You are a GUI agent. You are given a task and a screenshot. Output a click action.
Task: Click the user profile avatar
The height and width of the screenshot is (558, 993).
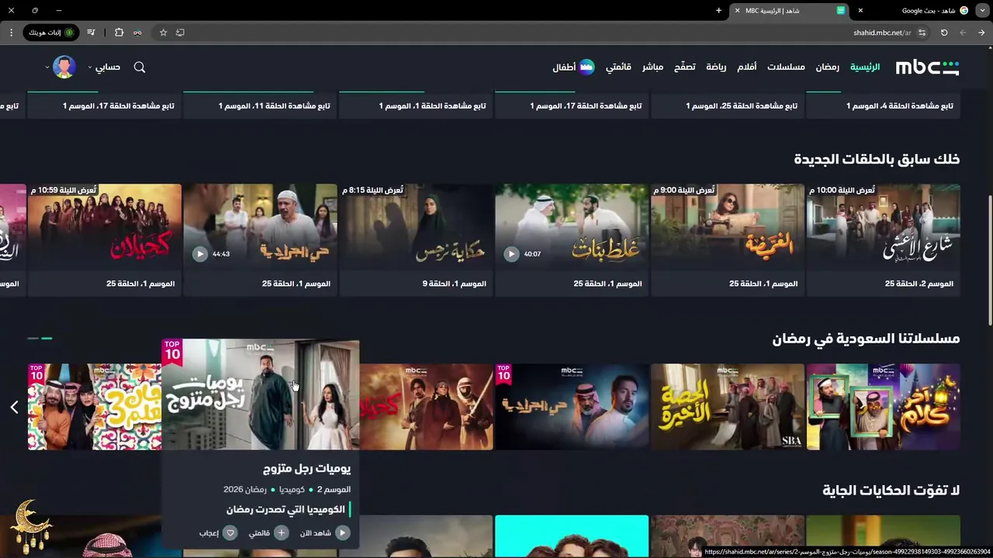[x=64, y=67]
